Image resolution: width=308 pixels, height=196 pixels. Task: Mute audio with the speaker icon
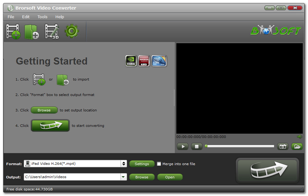coord(300,137)
